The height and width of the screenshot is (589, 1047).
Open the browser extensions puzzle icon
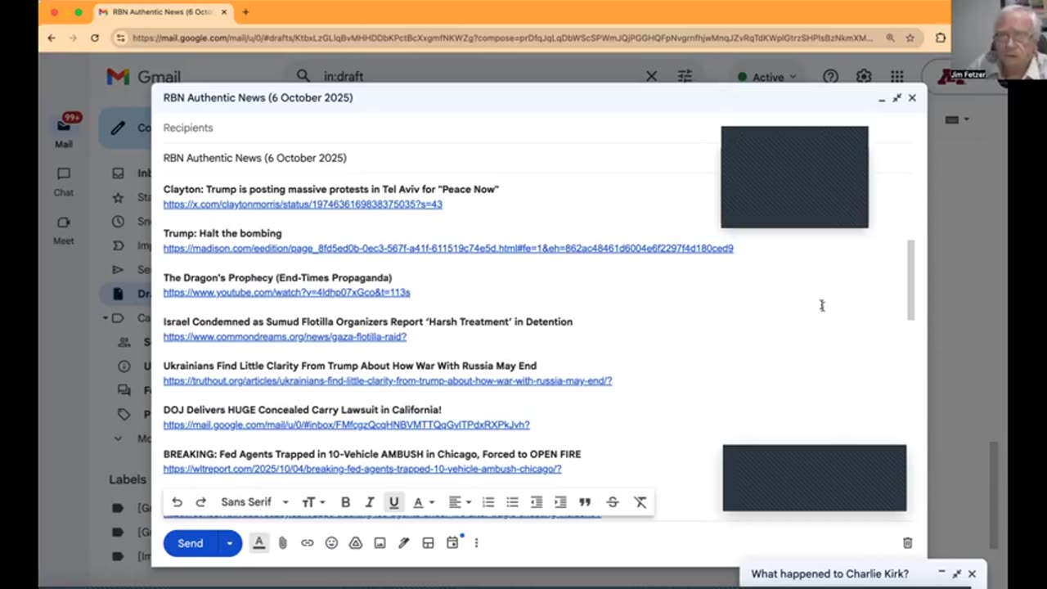940,38
